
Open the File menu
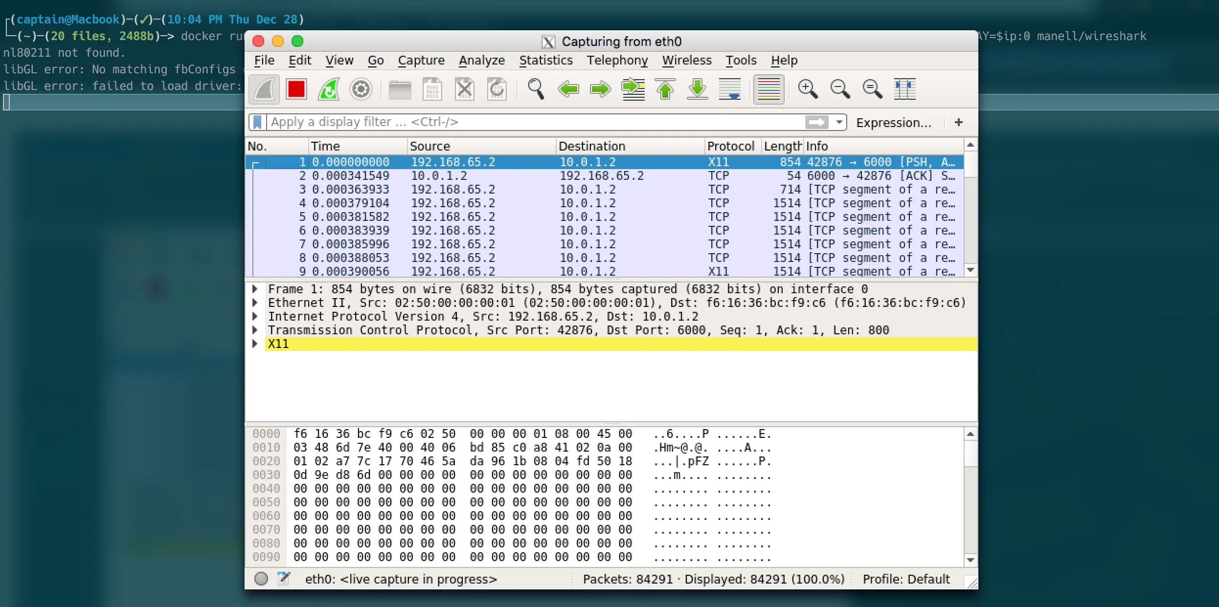coord(264,61)
